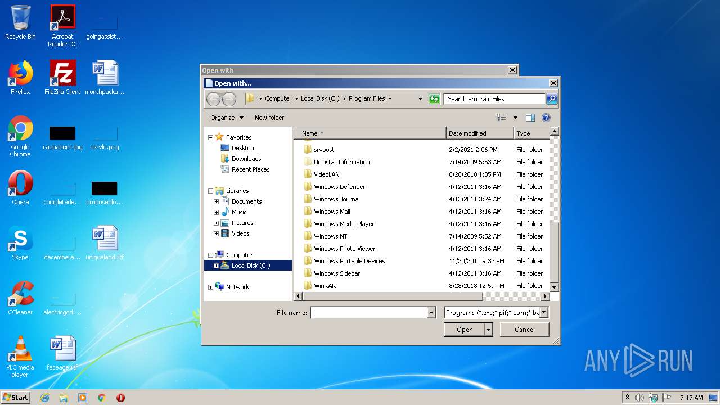Open the dialog Help icon
Screen dimensions: 720x405
[546, 118]
